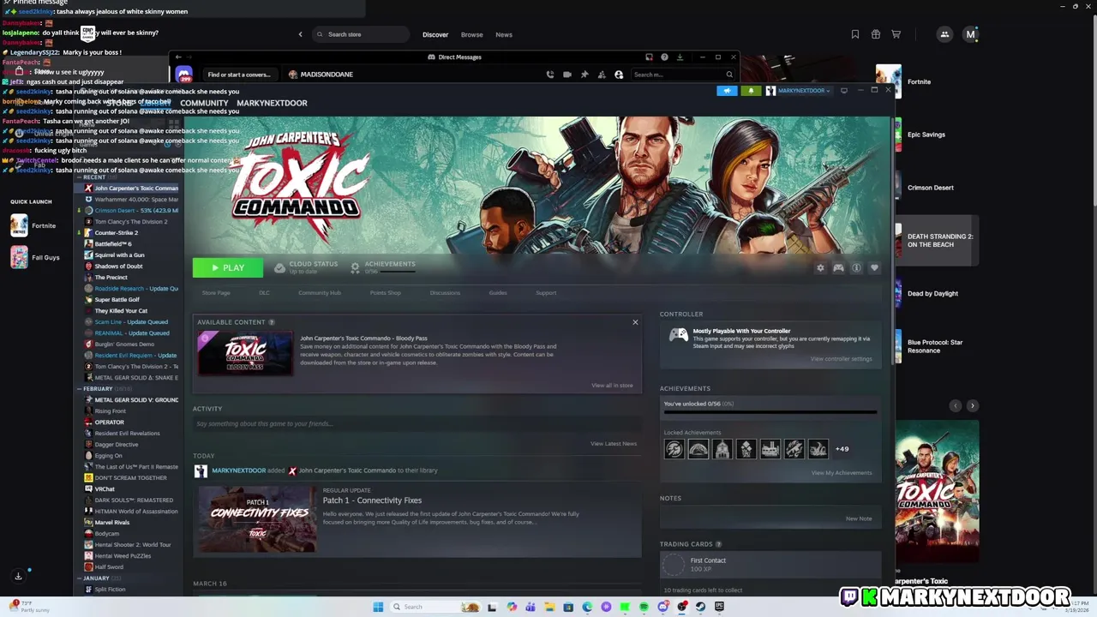Switch to the Discussions tab
Viewport: 1097px width, 617px height.
(445, 293)
